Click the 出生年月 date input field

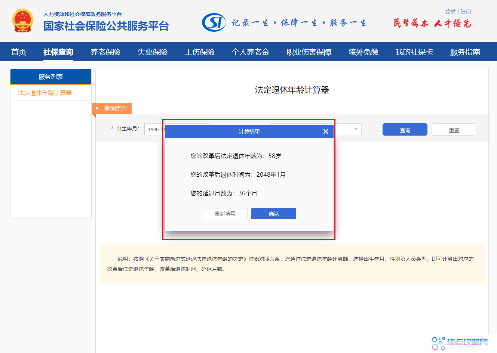(154, 129)
